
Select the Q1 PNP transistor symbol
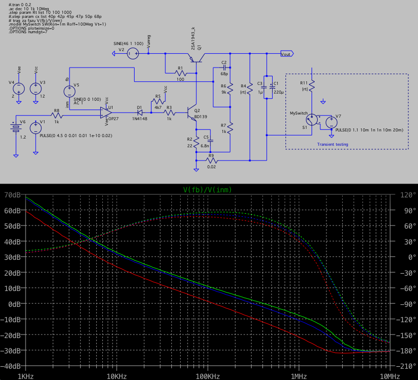(x=196, y=58)
